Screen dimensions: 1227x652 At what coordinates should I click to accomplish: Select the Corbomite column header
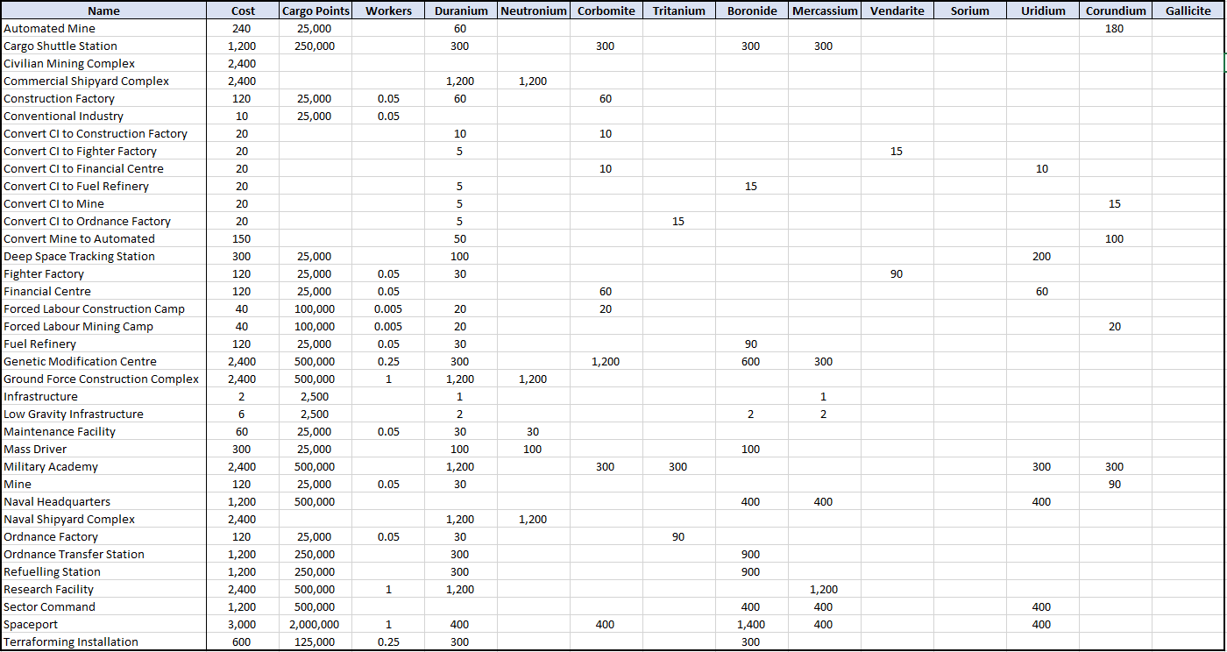point(606,11)
